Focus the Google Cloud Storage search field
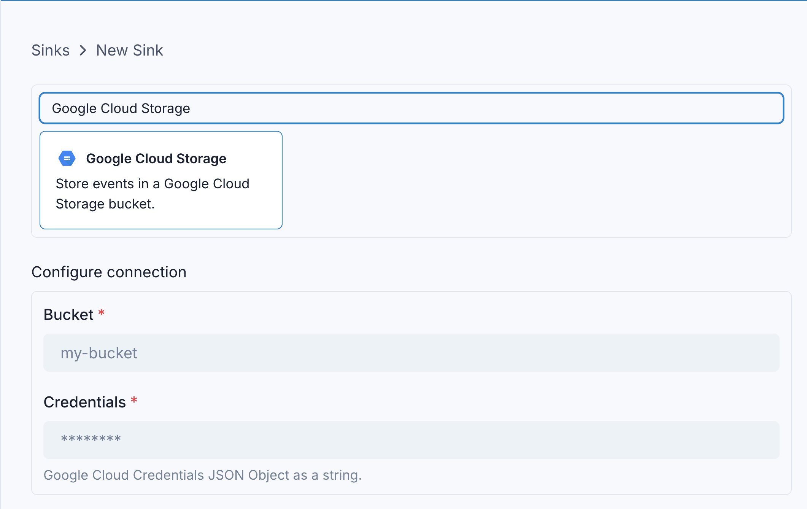The height and width of the screenshot is (509, 807). [411, 108]
